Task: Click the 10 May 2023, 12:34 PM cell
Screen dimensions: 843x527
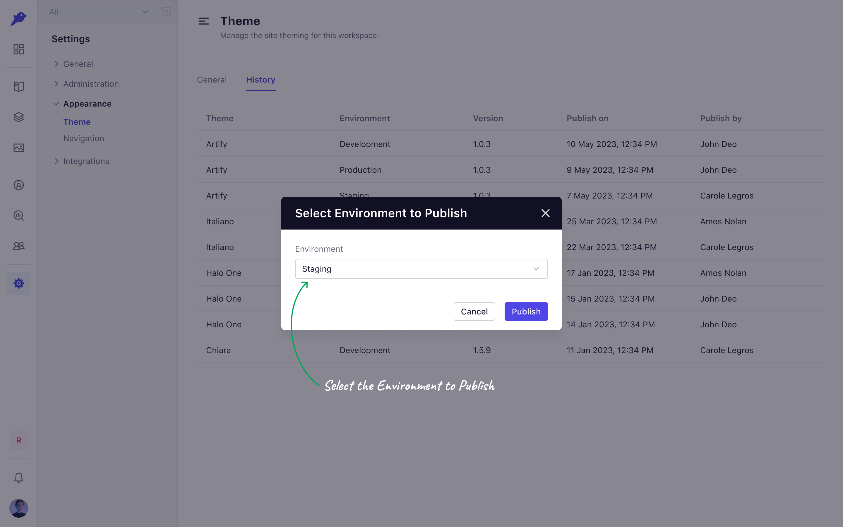Action: [x=612, y=144]
